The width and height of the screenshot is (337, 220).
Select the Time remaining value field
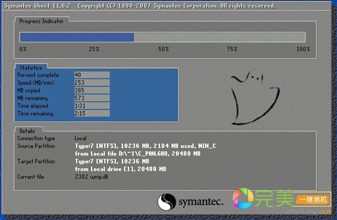click(92, 113)
